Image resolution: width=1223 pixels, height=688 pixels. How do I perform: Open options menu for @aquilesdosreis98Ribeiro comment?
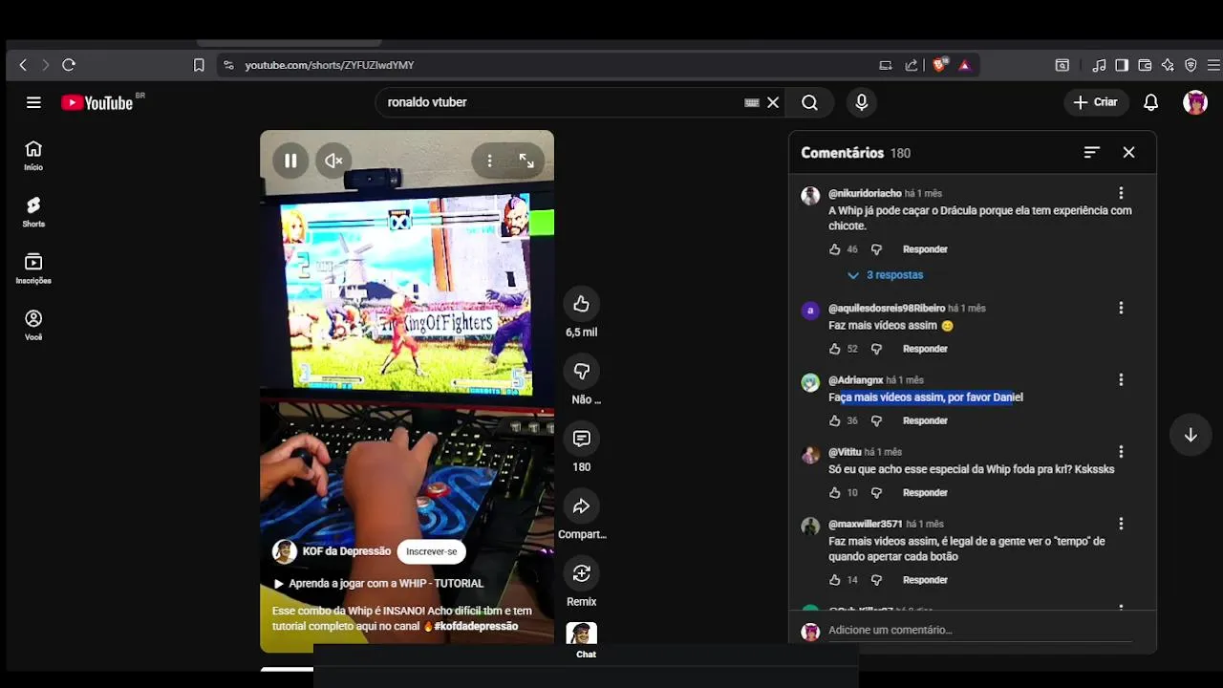pos(1121,308)
